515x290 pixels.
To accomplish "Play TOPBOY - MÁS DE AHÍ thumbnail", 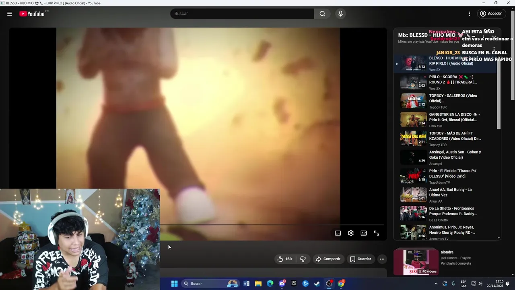I will click(x=413, y=139).
